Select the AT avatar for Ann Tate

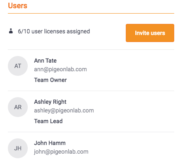[18, 66]
